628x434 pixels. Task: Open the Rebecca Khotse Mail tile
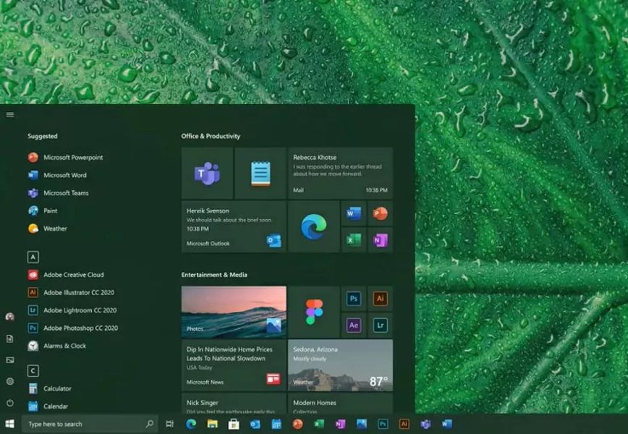point(341,173)
